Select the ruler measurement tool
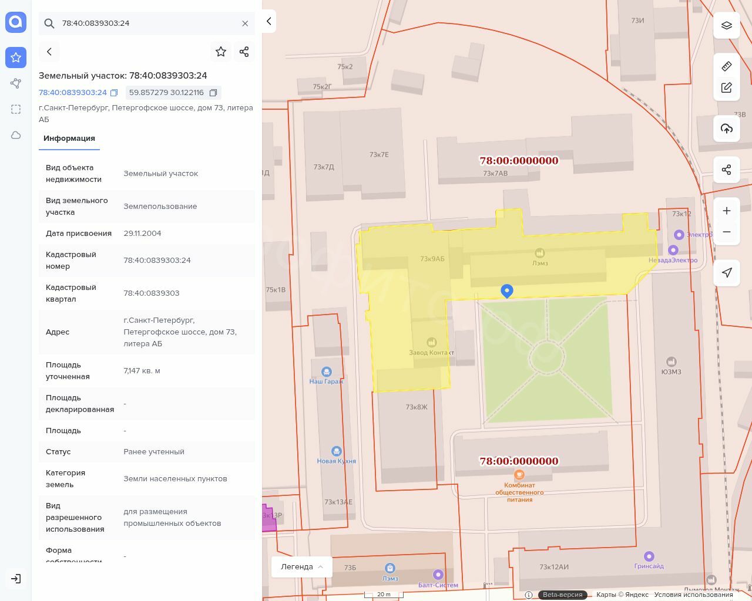The height and width of the screenshot is (601, 752). 727,66
